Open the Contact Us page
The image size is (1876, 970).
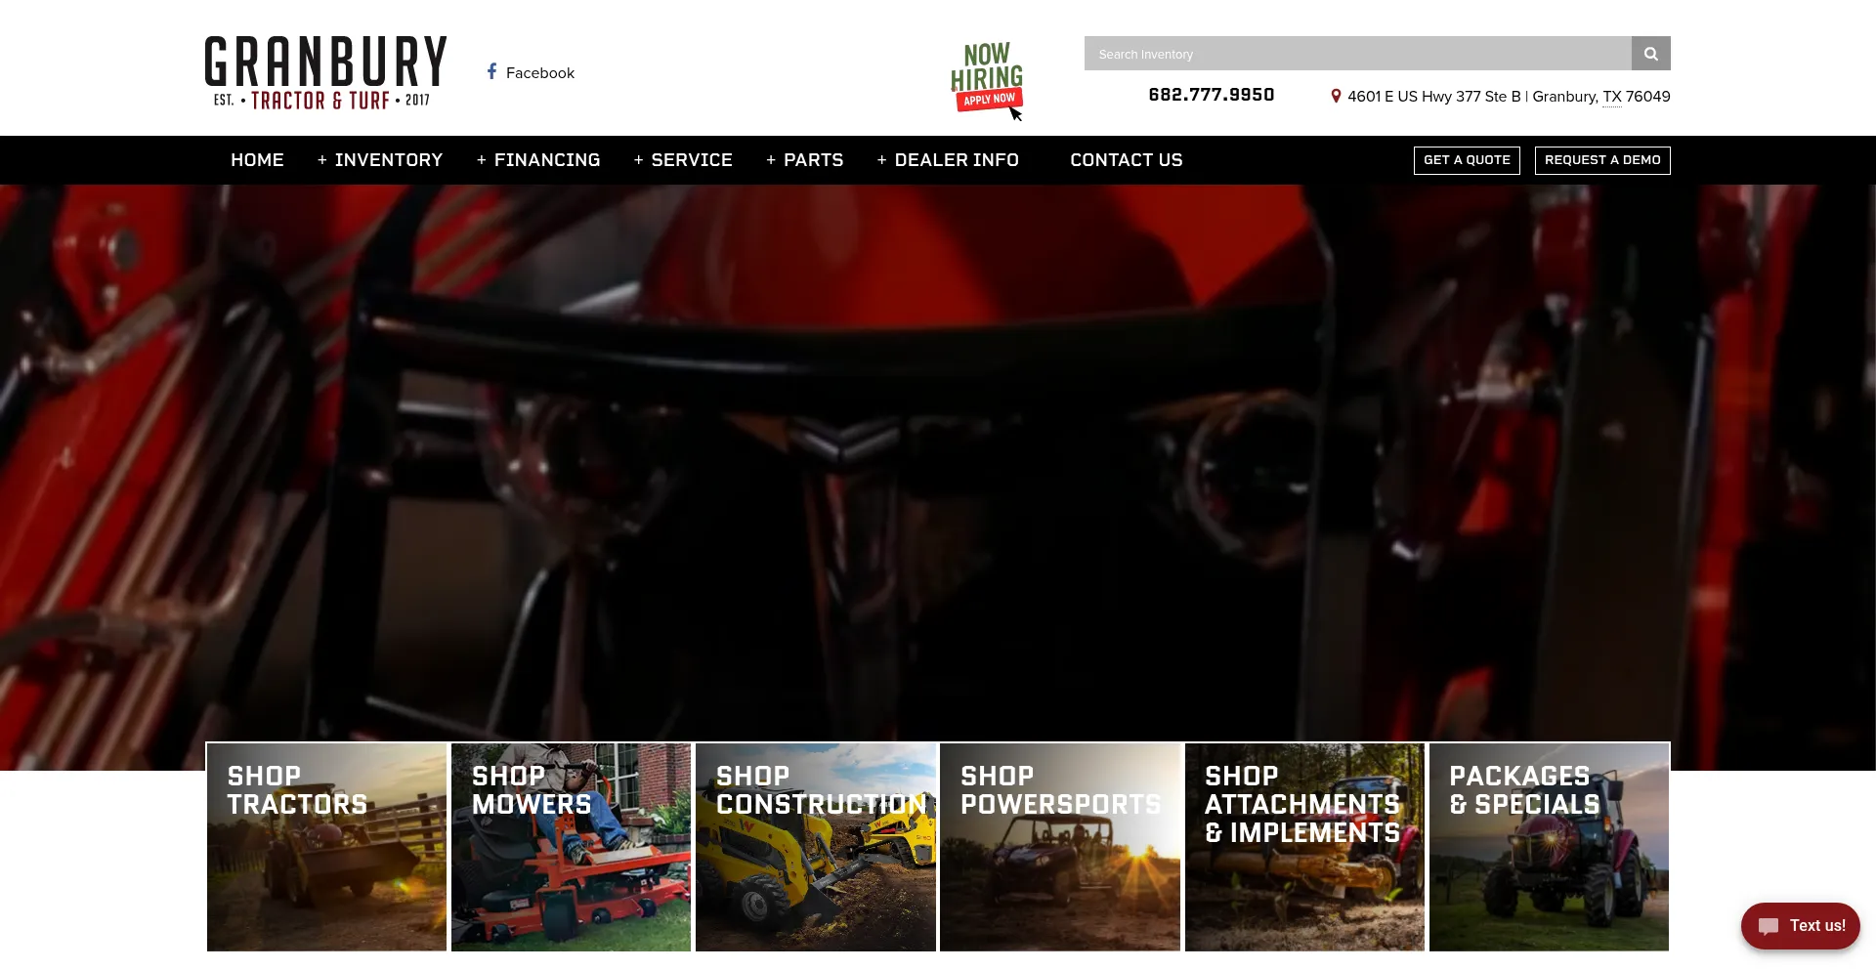[x=1126, y=160]
